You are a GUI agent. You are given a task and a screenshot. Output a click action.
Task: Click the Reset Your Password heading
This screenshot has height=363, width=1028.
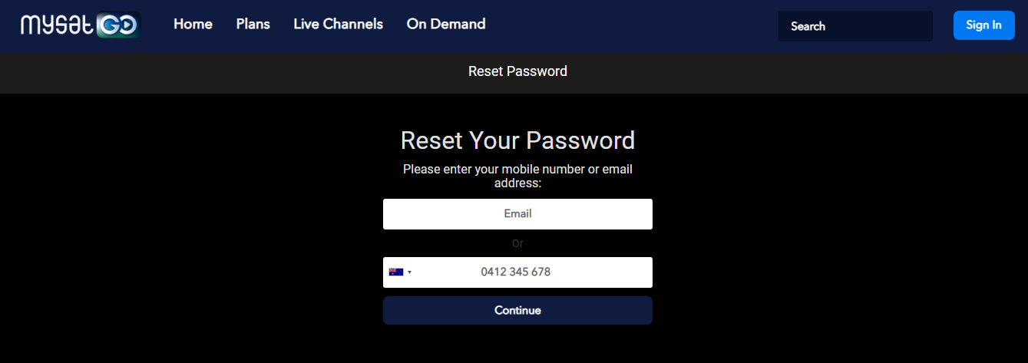(x=517, y=140)
